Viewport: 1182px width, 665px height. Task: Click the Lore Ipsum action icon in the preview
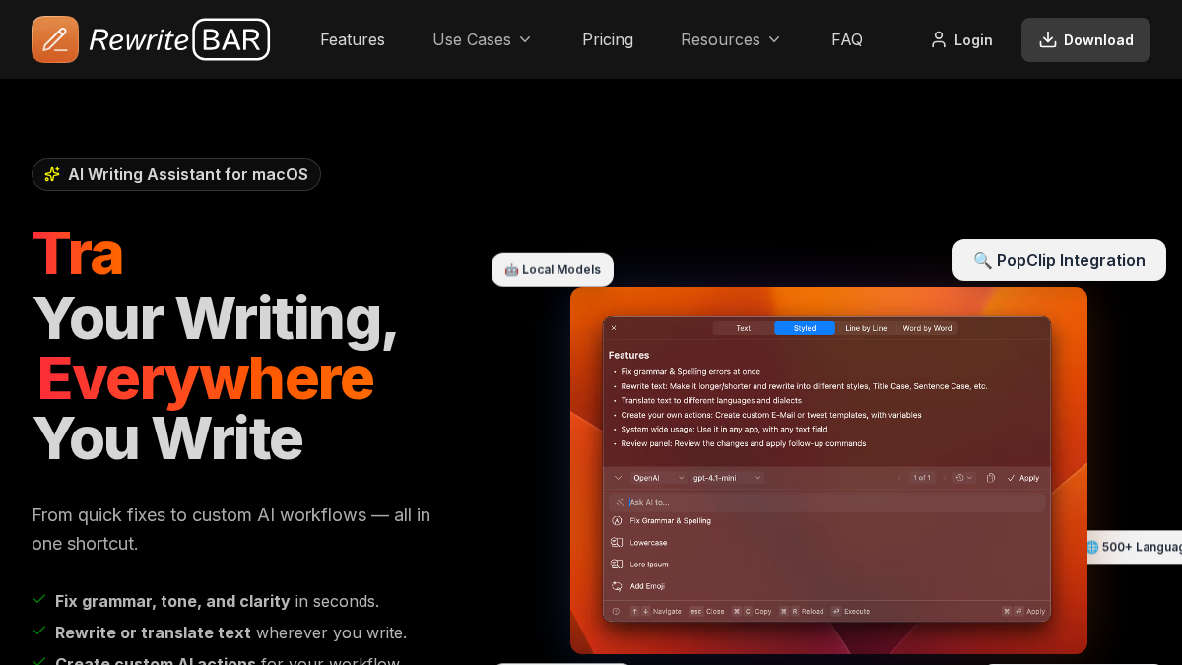[x=618, y=564]
